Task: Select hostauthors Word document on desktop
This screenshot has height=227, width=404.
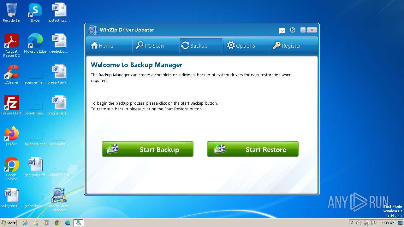Action: click(x=59, y=13)
